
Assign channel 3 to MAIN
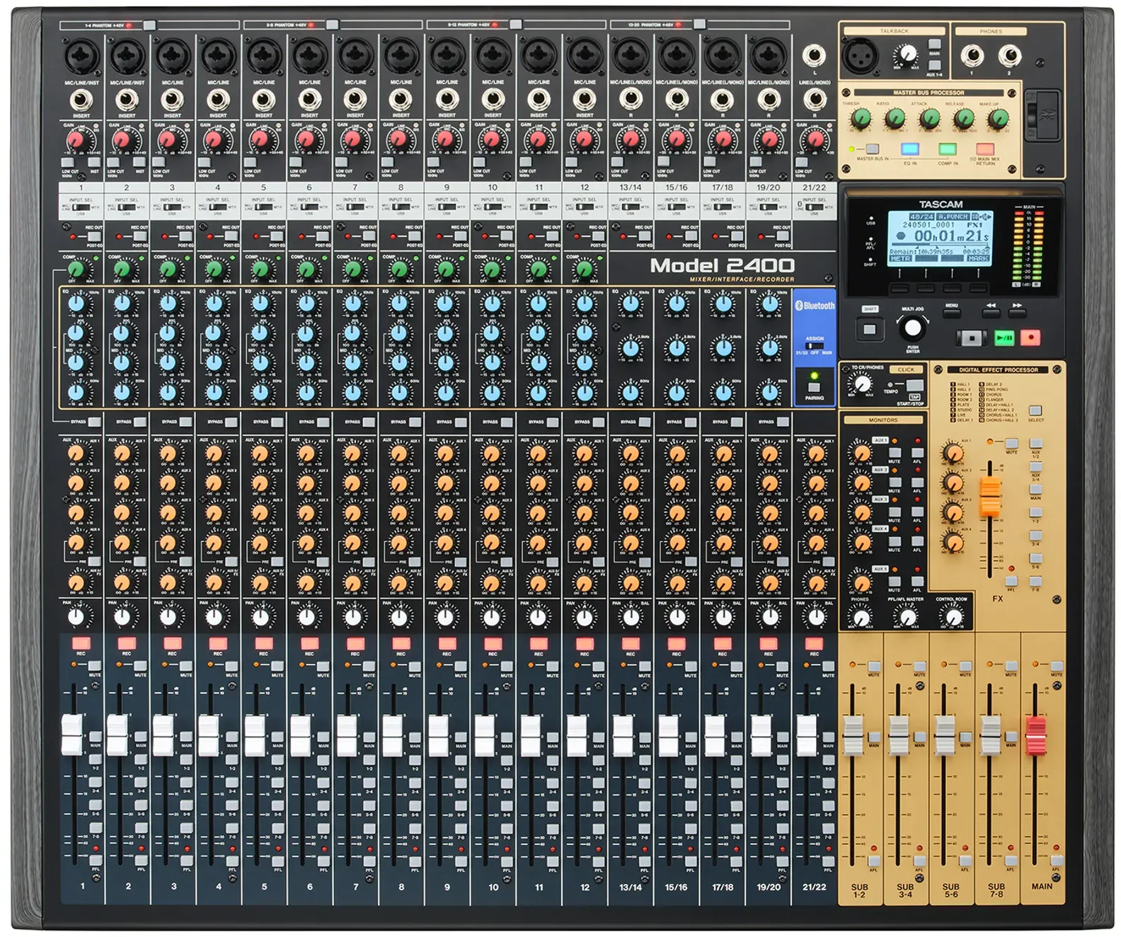click(186, 737)
